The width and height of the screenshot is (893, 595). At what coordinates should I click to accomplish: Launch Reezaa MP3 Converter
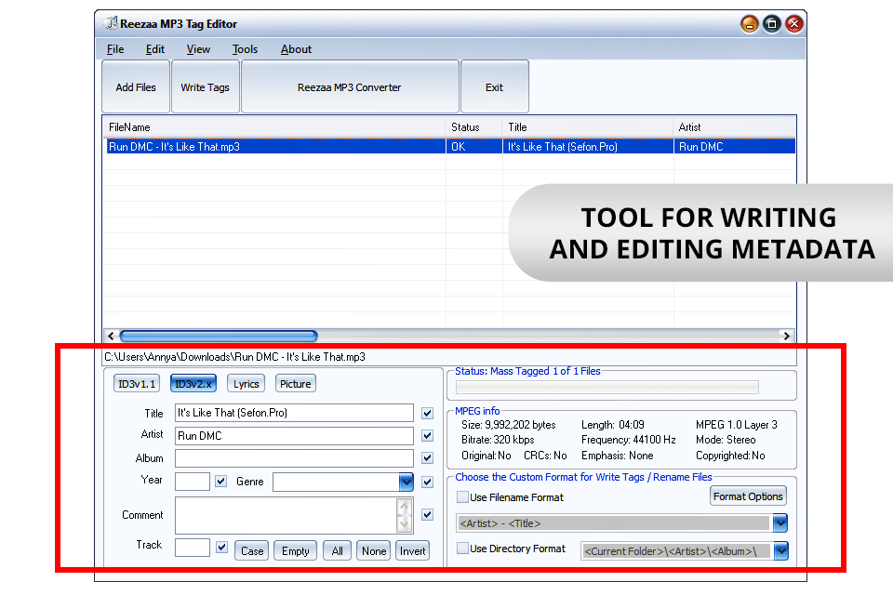point(349,87)
